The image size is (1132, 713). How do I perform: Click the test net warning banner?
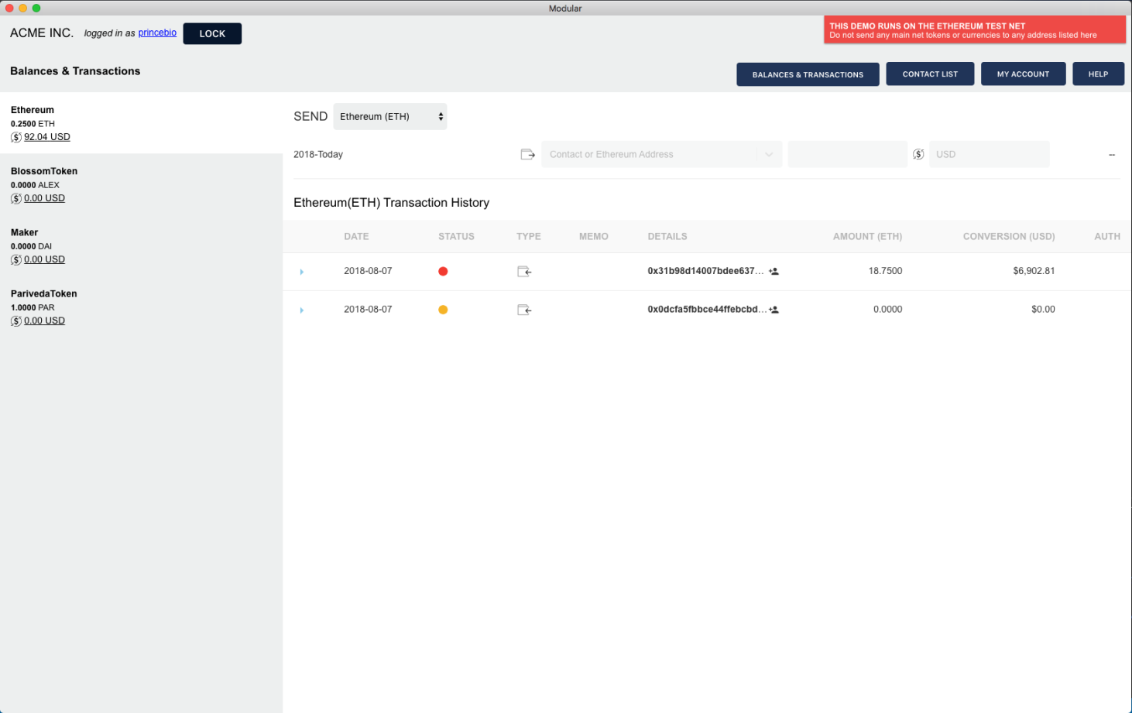coord(974,30)
